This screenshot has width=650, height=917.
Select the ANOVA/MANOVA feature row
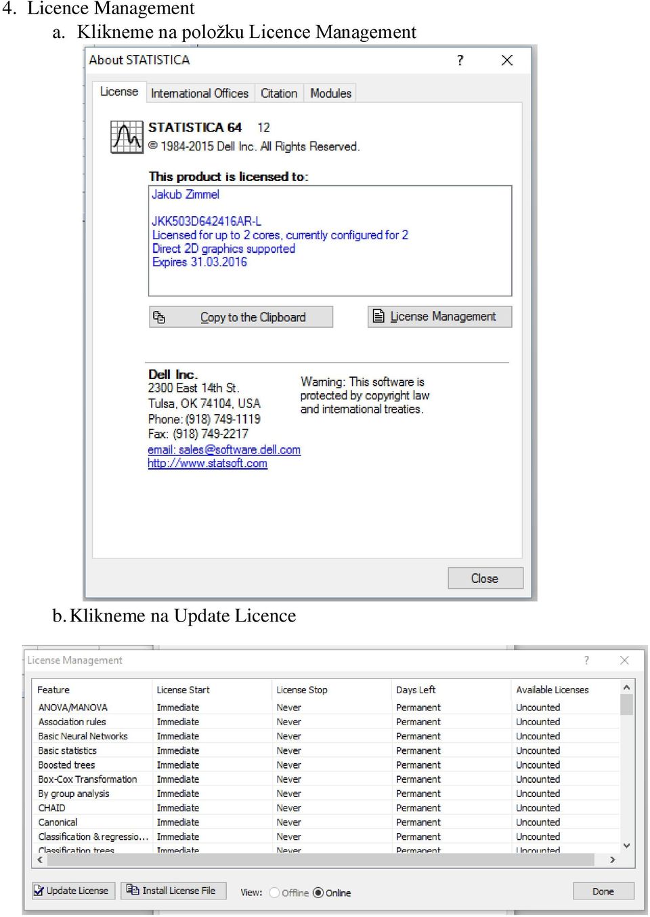click(326, 708)
